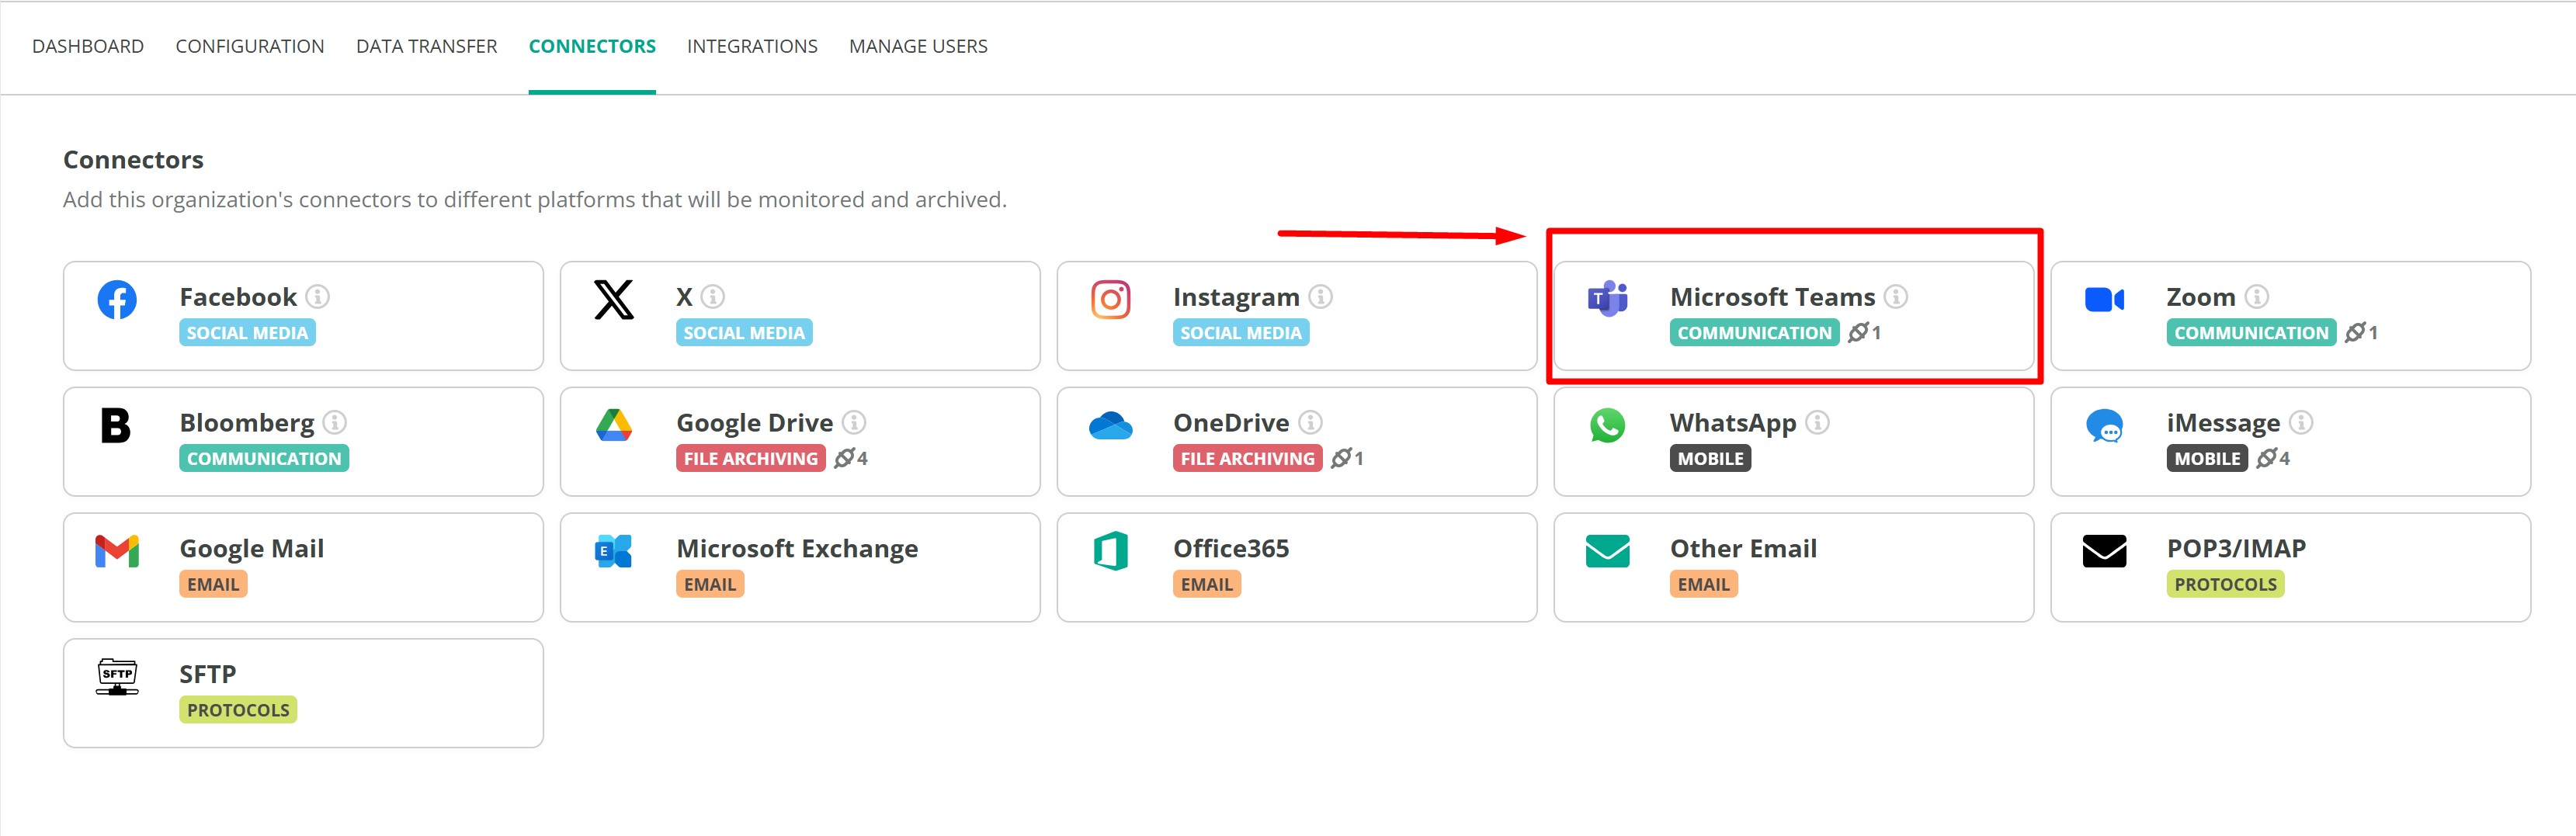Click the POP3/IMAP envelope icon
Viewport: 2576px width, 836px height.
point(2104,551)
